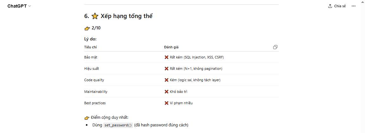This screenshot has height=133, width=365.
Task: Click the red X in Hiệu suất row
Action: point(166,69)
